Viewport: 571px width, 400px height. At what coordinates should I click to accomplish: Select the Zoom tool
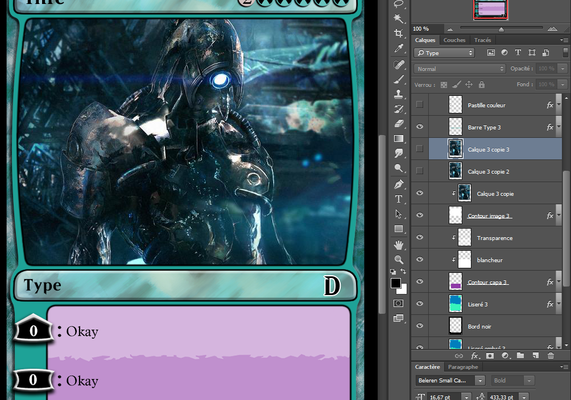pyautogui.click(x=399, y=259)
